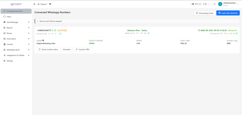The height and width of the screenshot is (115, 242).
Task: Expand the Automation chevron
Action: 29,39
